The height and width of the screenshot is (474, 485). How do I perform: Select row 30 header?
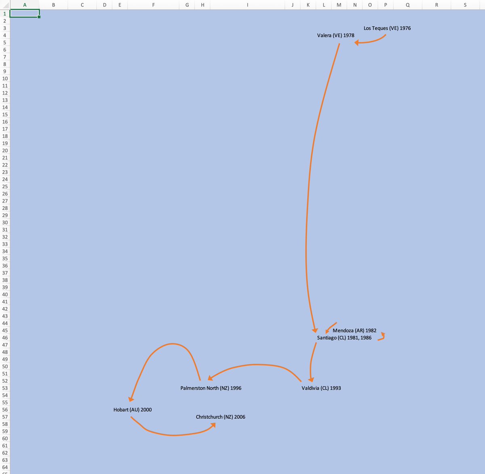(5, 223)
